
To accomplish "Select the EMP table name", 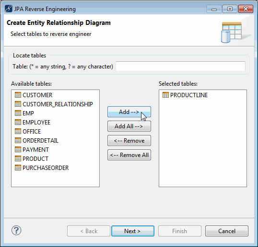I will tap(28, 113).
